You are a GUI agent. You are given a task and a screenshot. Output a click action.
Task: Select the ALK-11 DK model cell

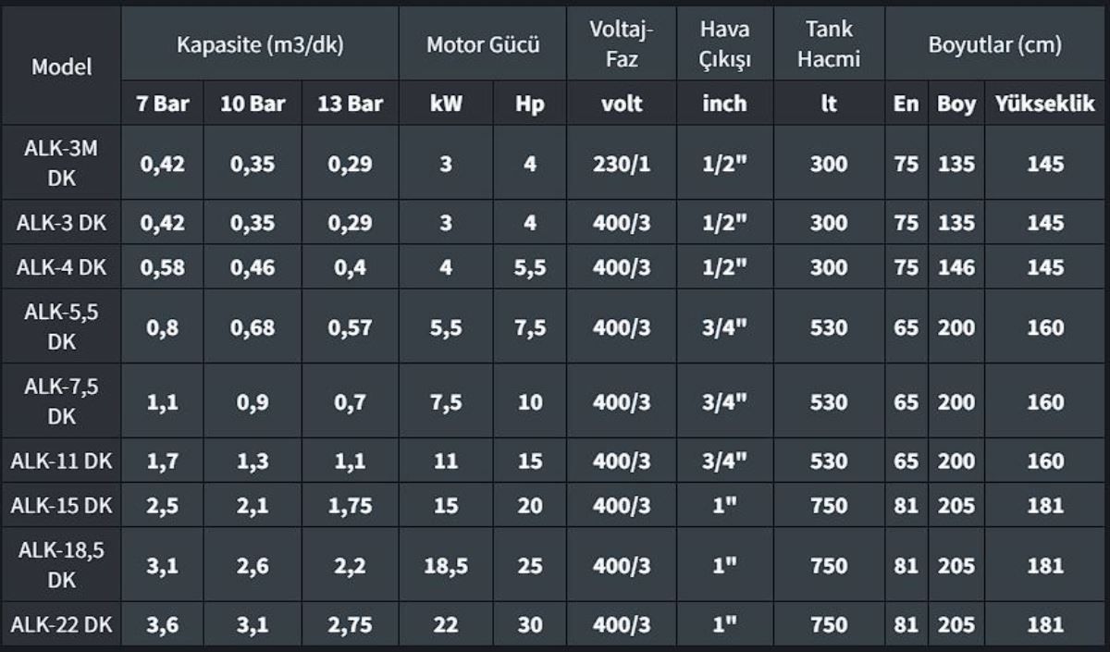tap(62, 461)
